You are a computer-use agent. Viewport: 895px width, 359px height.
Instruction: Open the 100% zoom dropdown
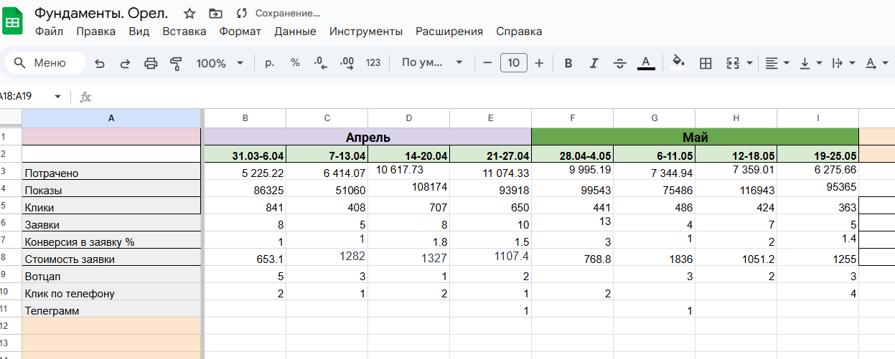coord(220,63)
